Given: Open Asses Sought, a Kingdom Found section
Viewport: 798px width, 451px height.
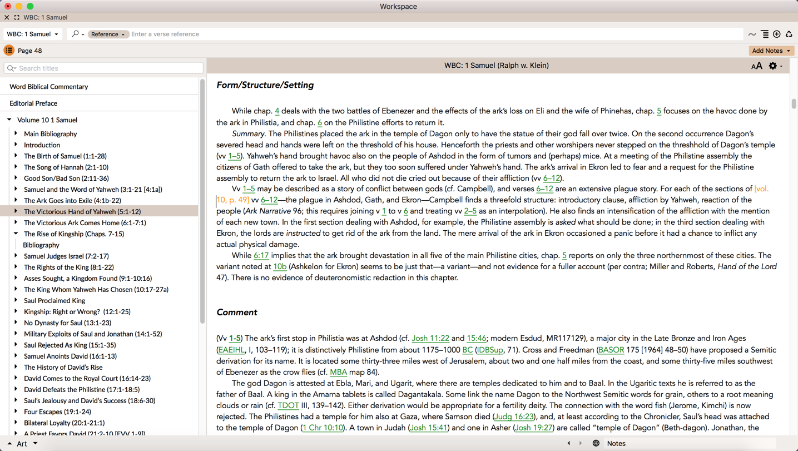Looking at the screenshot, I should click(88, 279).
